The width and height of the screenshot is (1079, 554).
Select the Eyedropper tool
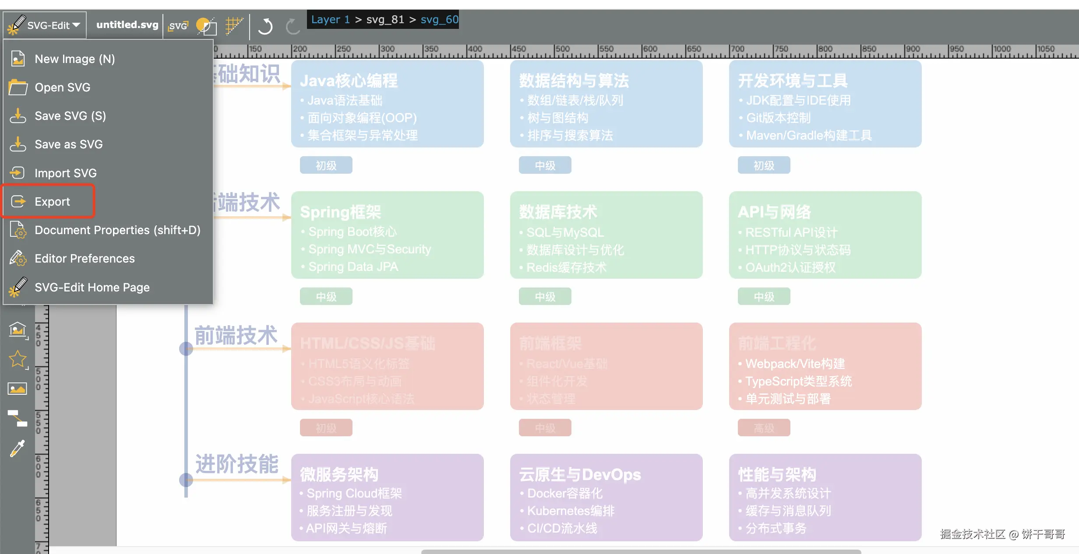click(18, 448)
